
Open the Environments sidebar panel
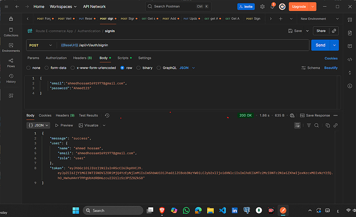pos(11,47)
